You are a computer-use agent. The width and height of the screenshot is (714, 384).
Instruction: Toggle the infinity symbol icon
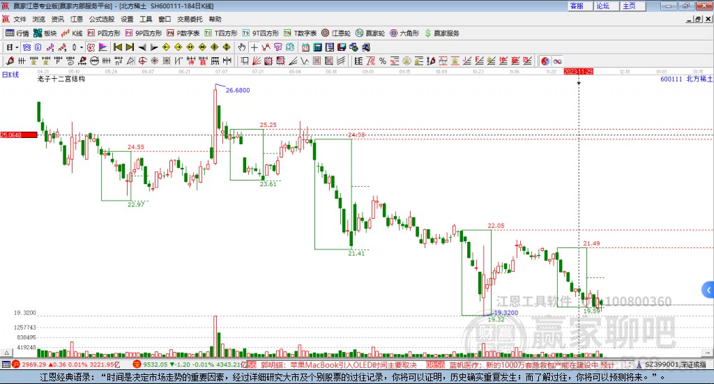558,61
